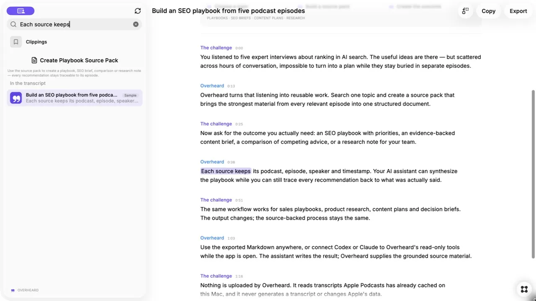Click 'Overheard' speaker label at 0:38

click(212, 162)
